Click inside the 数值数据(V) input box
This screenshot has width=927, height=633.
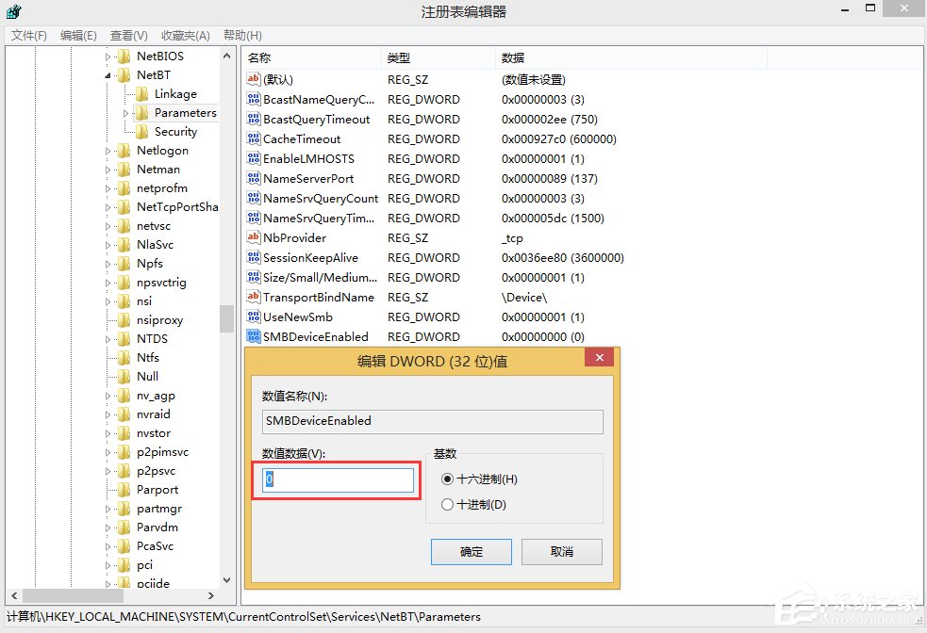[336, 480]
